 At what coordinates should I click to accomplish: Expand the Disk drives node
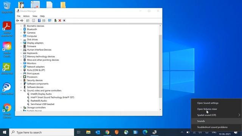21,39
